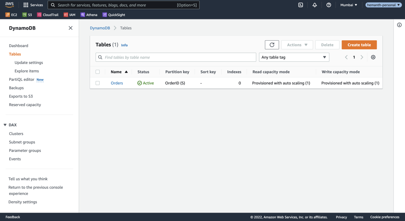
Task: Launch Athena from the favorites bar
Action: (x=89, y=15)
